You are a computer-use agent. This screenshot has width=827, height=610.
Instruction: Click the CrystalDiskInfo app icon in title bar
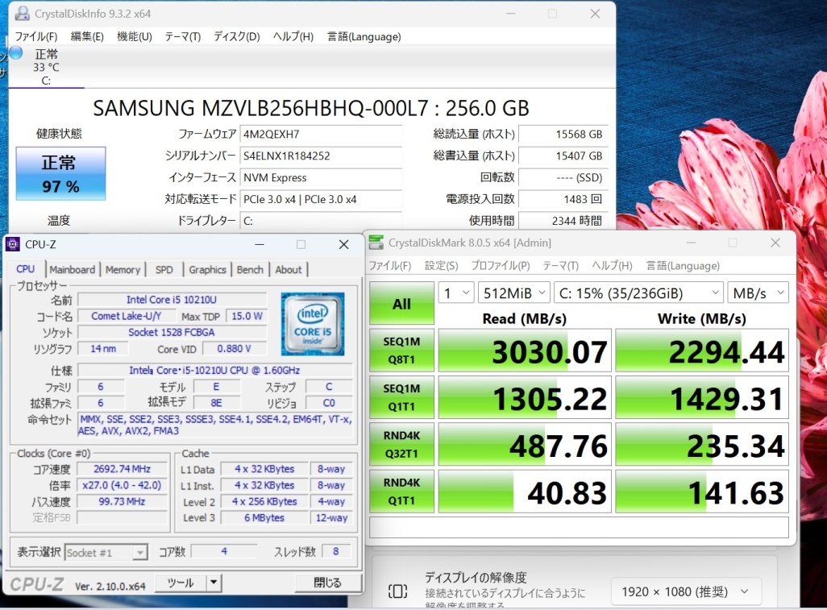tap(22, 13)
